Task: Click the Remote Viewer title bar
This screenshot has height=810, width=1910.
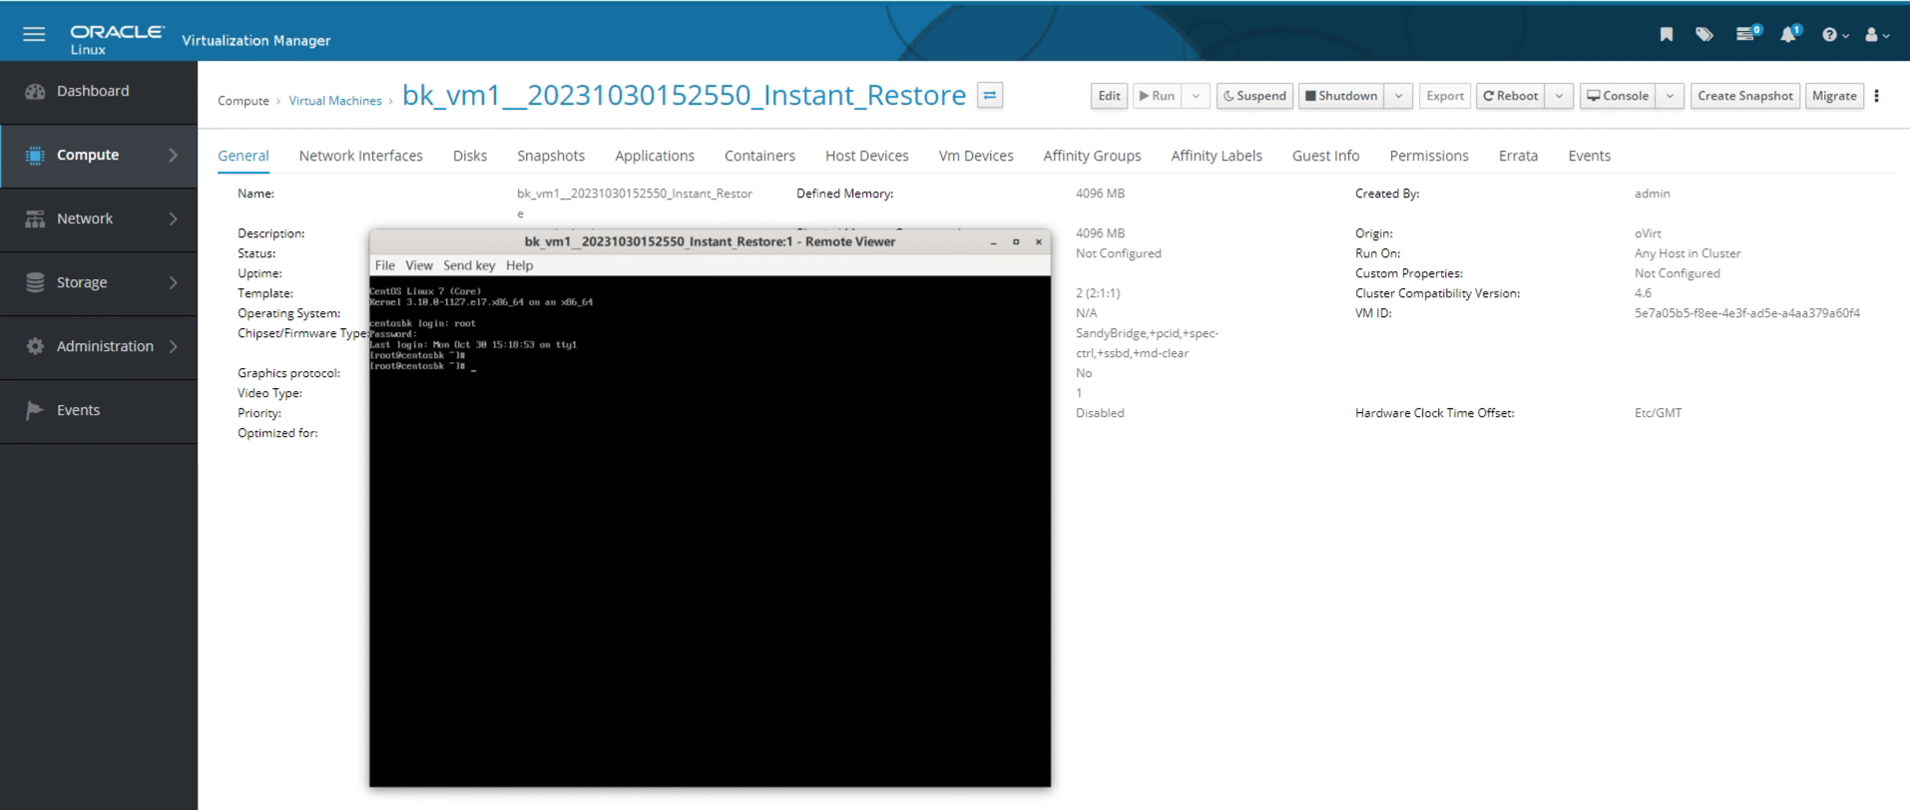Action: (710, 241)
